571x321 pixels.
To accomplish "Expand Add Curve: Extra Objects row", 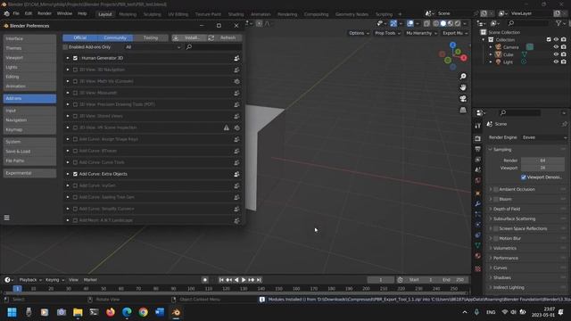I will click(x=68, y=174).
